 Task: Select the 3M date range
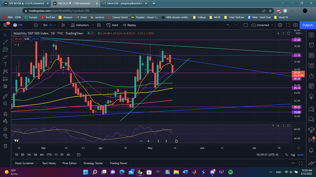click(x=35, y=155)
